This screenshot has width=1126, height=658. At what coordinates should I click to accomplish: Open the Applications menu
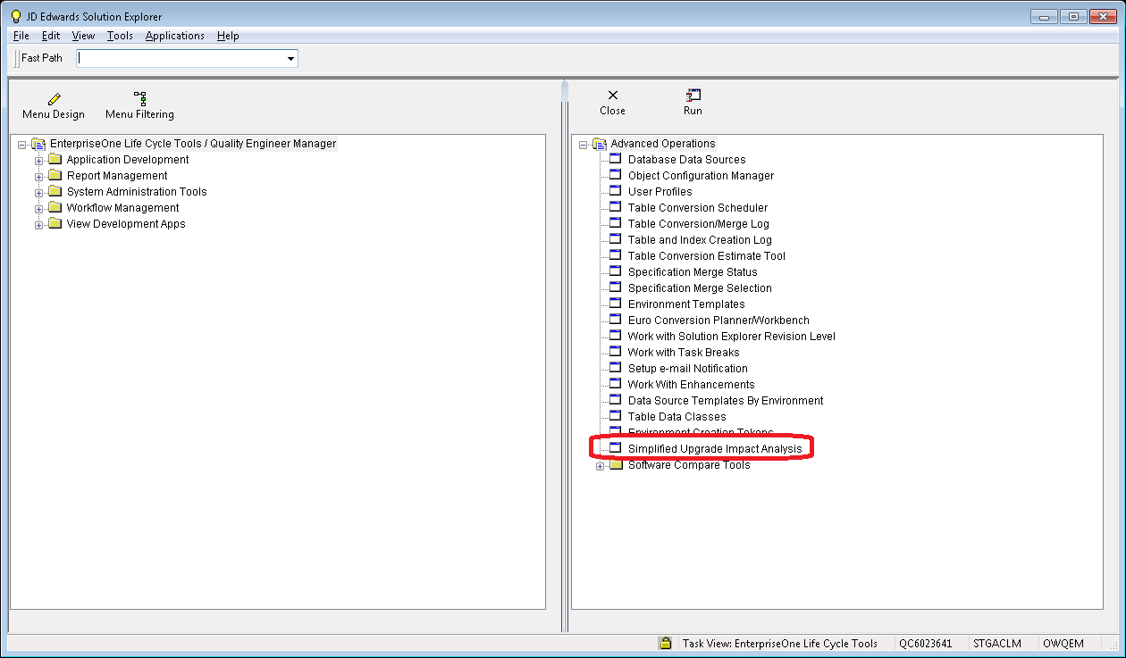point(175,36)
